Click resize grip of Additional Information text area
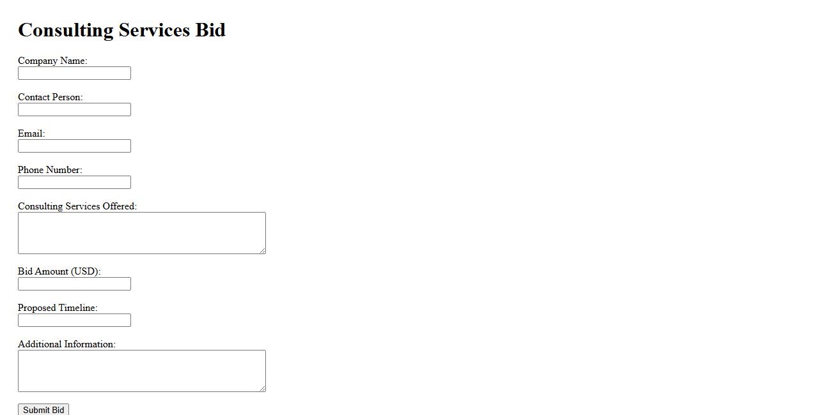The image size is (817, 415). (x=262, y=388)
